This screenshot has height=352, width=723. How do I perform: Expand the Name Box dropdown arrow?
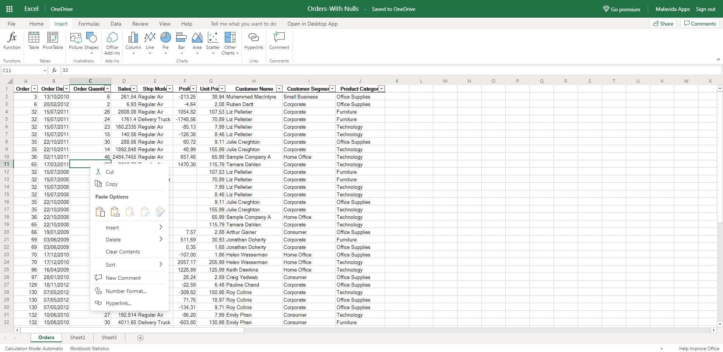44,70
